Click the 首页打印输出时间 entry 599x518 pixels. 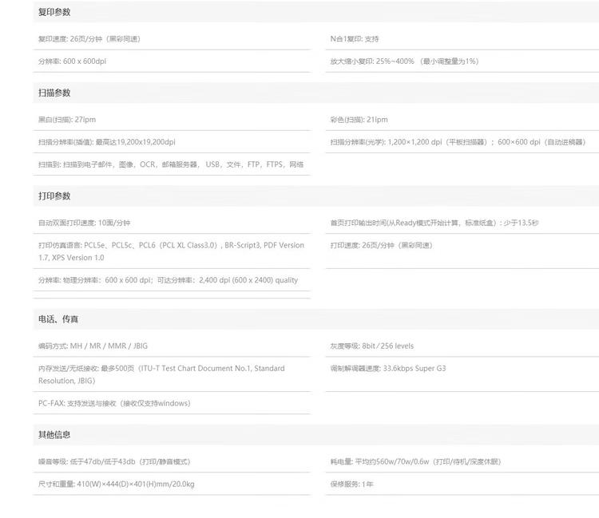click(x=434, y=223)
